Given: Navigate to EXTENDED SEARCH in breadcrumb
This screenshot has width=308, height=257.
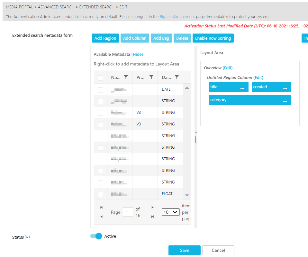Looking at the screenshot, I should [x=96, y=7].
